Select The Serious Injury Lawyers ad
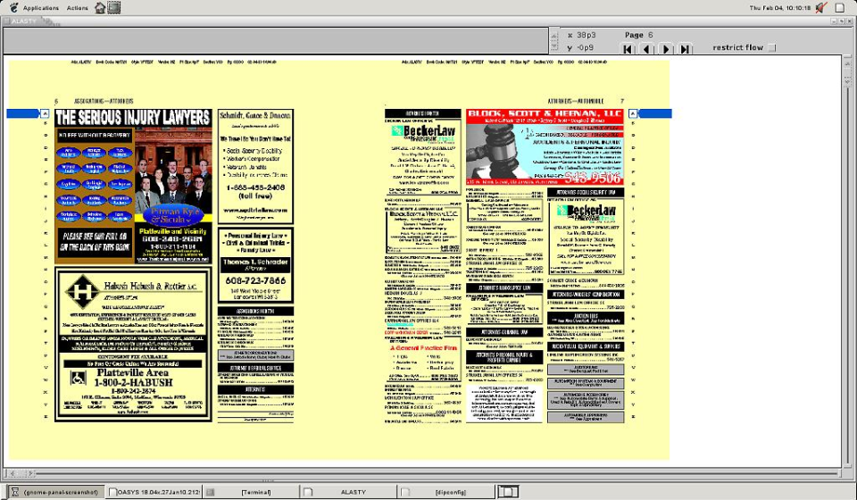The height and width of the screenshot is (500, 857). coord(134,186)
